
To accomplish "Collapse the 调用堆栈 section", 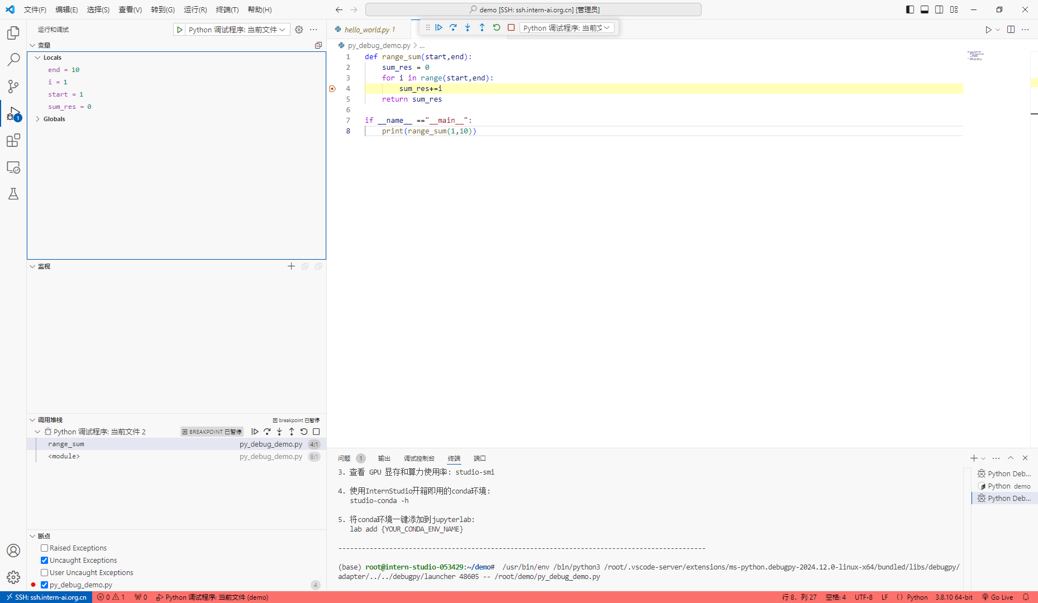I will coord(32,420).
